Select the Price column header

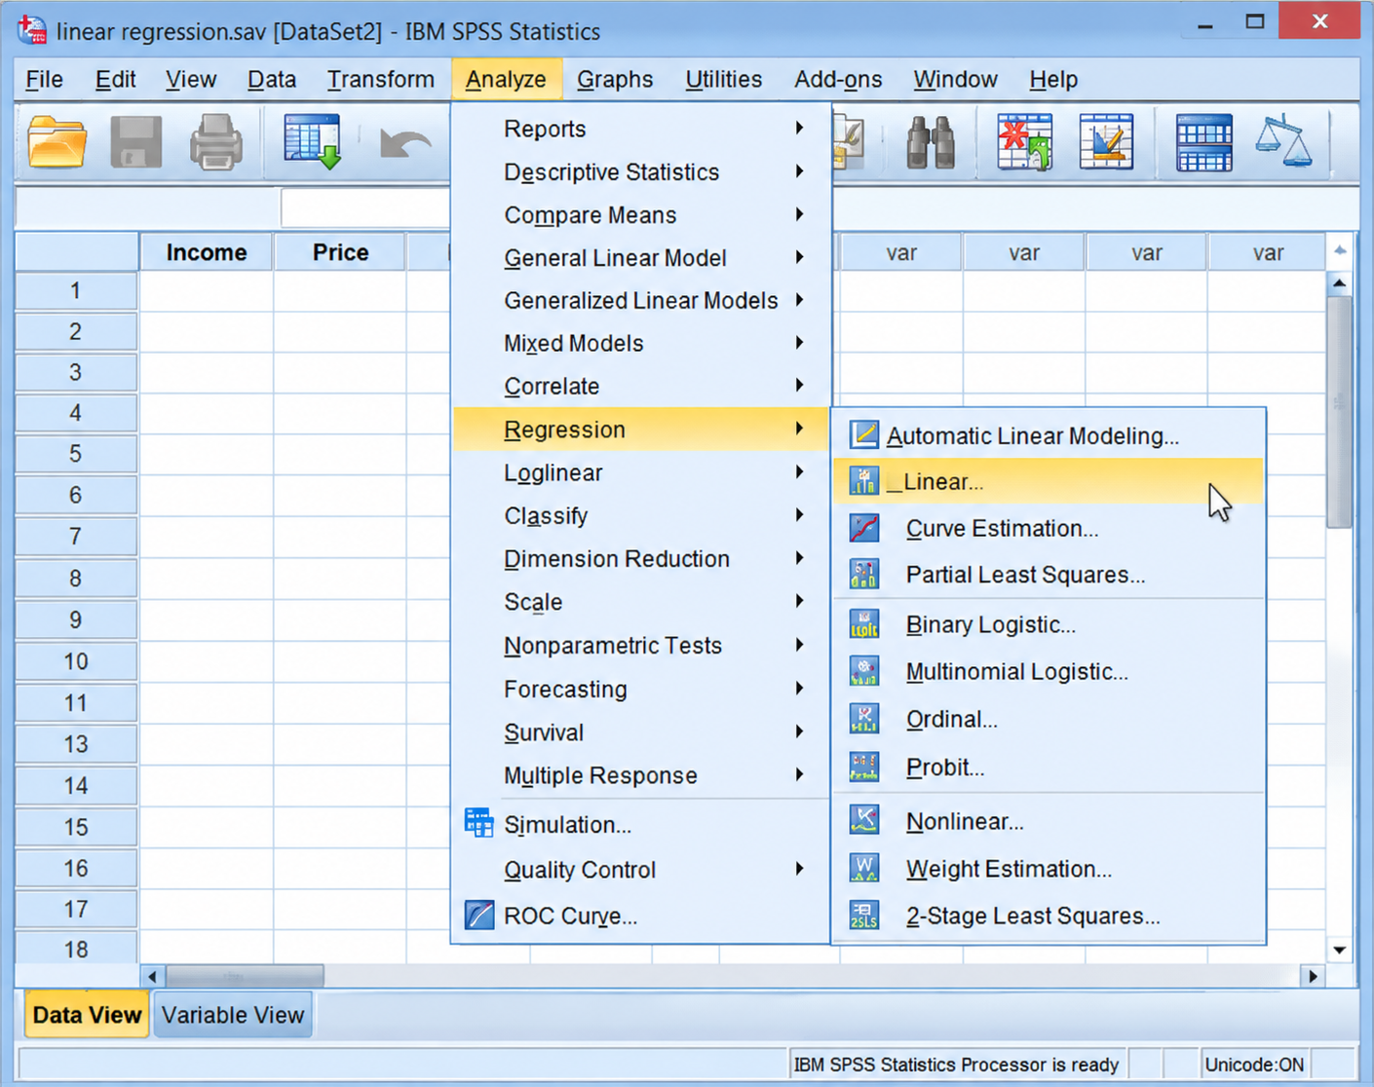pyautogui.click(x=340, y=252)
